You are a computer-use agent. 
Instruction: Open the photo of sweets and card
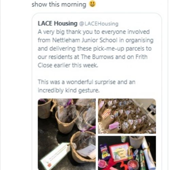click(x=127, y=153)
